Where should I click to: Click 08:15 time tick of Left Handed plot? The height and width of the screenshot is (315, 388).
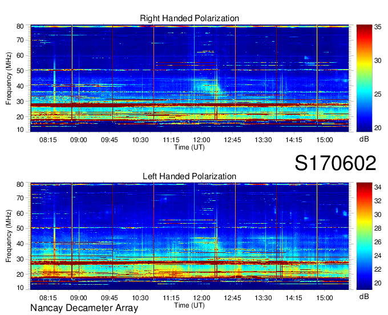point(48,298)
